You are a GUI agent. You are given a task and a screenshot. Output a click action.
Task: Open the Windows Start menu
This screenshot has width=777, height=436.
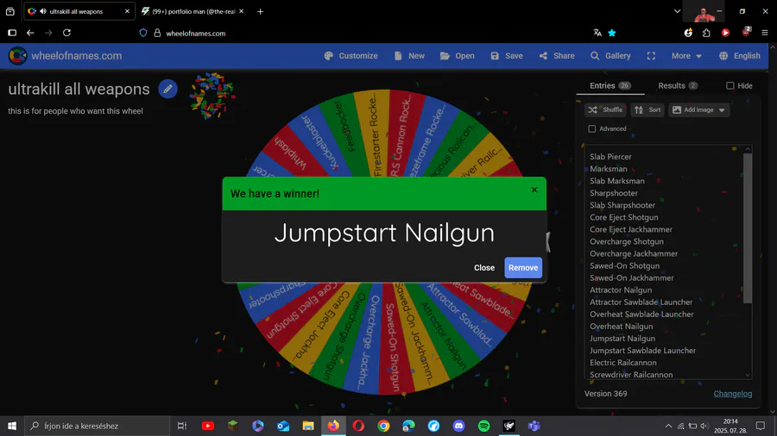pos(12,426)
